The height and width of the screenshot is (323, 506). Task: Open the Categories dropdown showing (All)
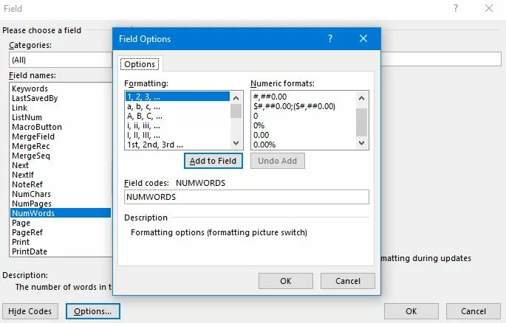tap(61, 60)
